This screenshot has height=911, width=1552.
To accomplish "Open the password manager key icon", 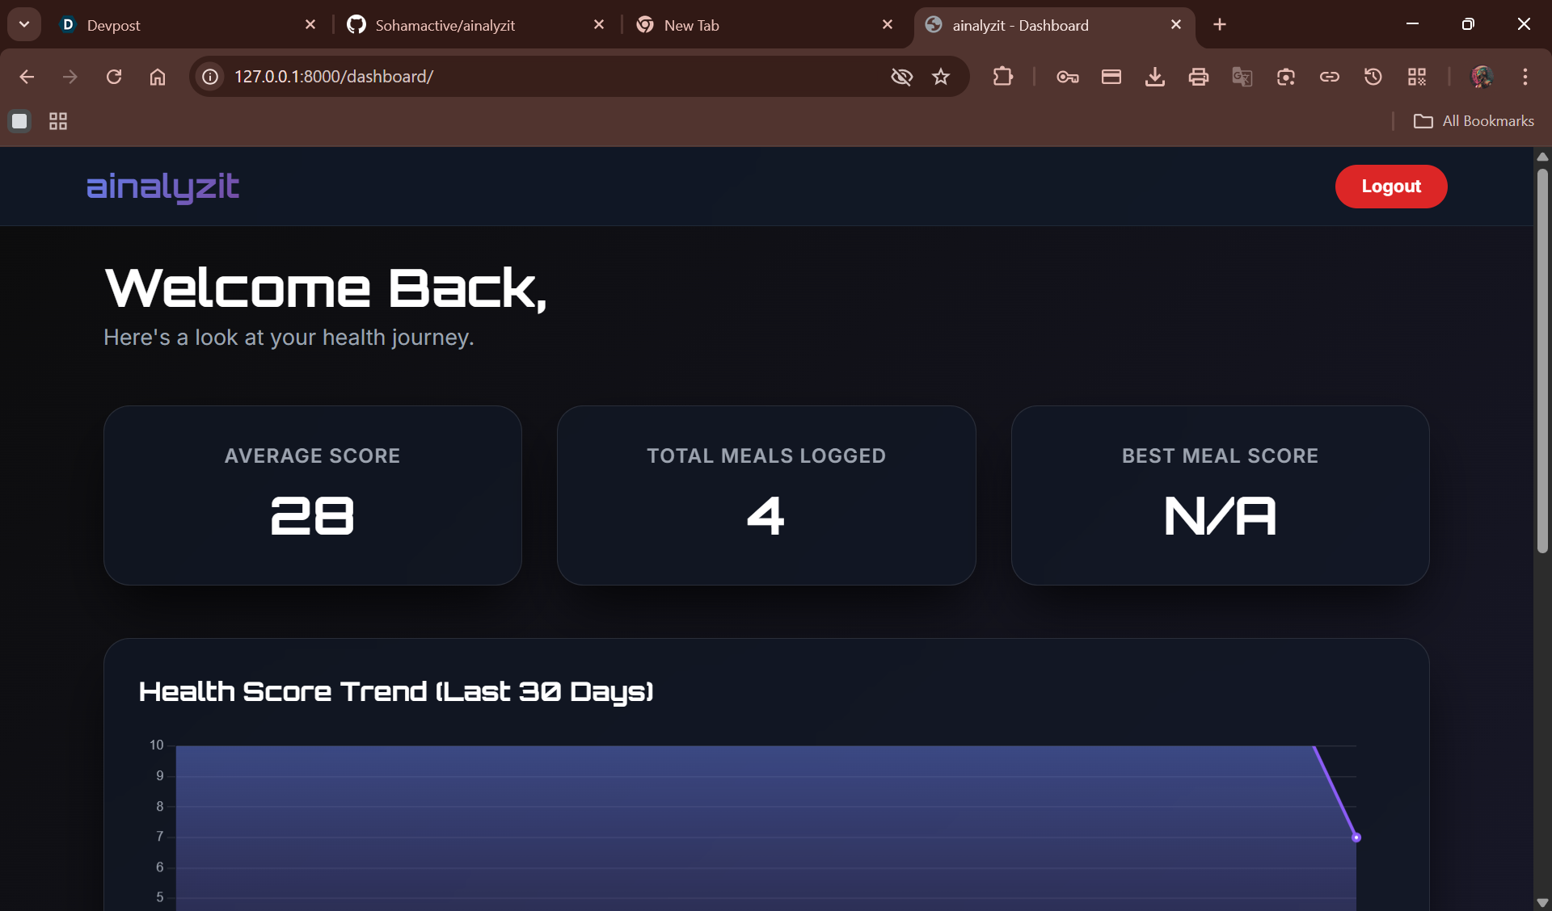I will point(1067,77).
